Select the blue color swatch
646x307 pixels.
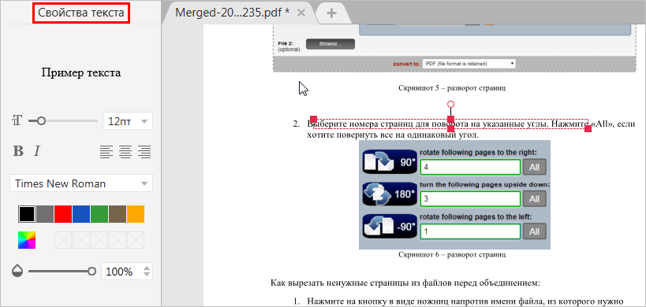81,213
